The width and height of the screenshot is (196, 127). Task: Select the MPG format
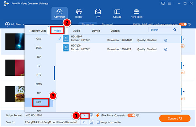click(39, 102)
